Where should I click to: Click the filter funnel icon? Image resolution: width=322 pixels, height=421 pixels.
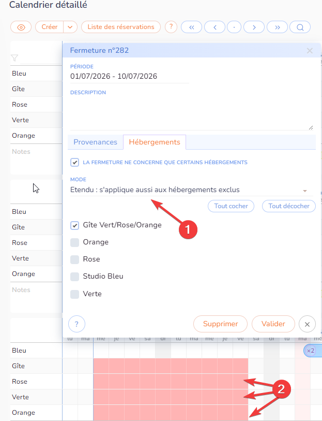pos(14,58)
